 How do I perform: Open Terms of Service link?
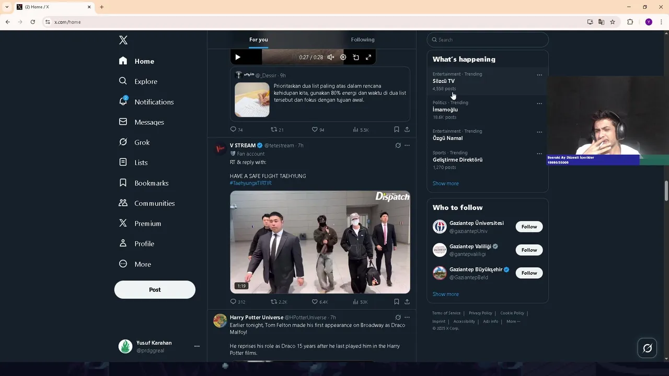click(446, 313)
